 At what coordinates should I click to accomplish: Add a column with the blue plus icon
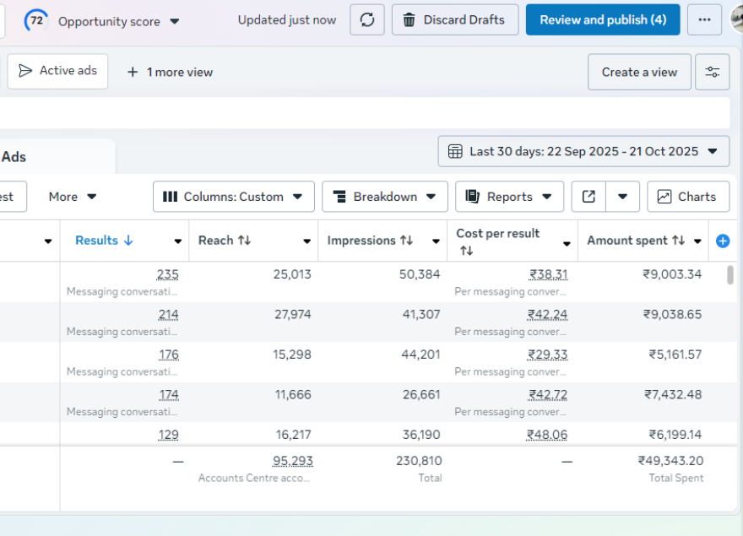click(x=723, y=241)
